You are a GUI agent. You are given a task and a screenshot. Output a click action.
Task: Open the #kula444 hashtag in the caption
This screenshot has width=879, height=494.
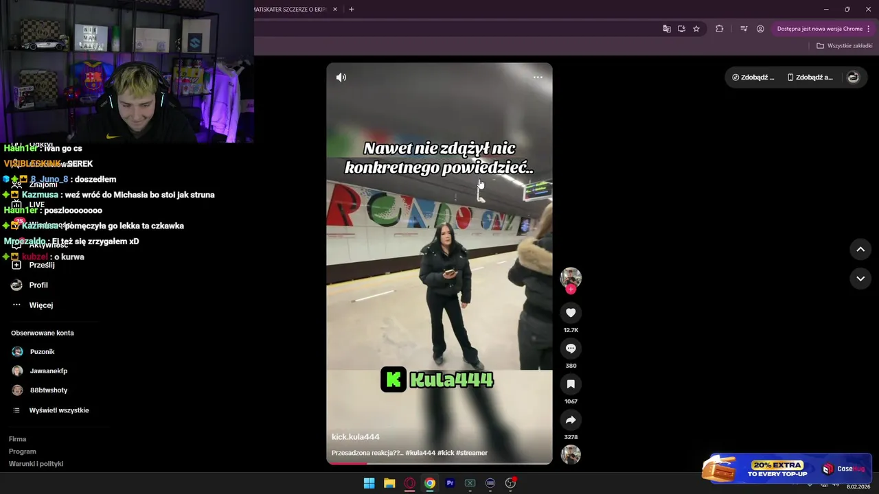[420, 453]
